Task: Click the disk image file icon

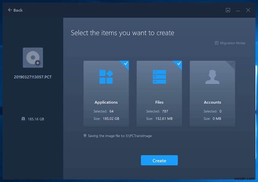Action: (x=33, y=58)
